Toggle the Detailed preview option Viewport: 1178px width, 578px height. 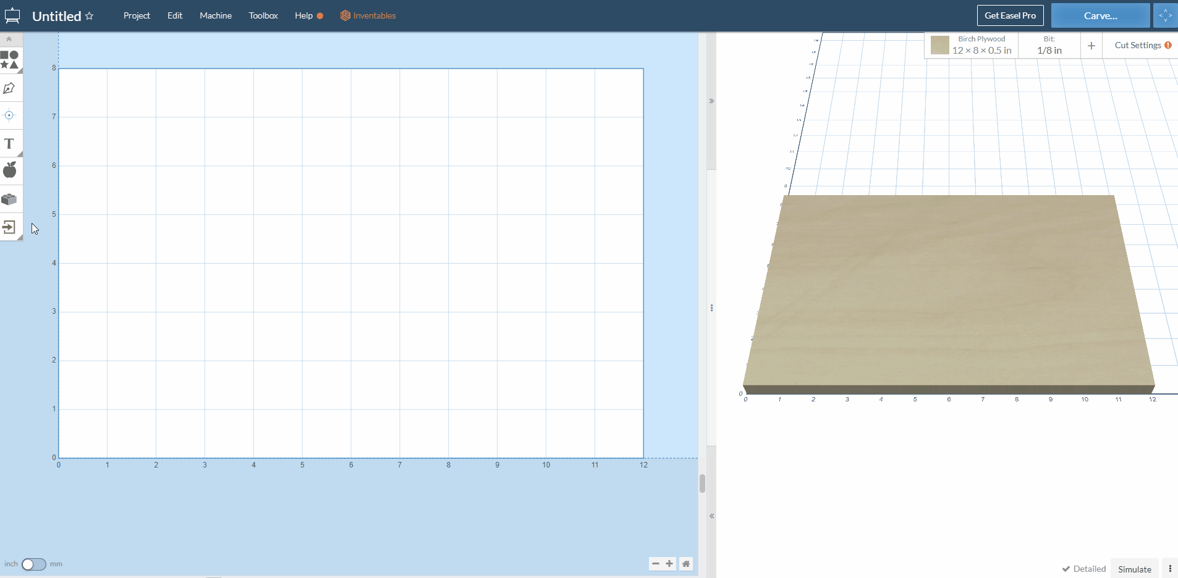(1083, 569)
